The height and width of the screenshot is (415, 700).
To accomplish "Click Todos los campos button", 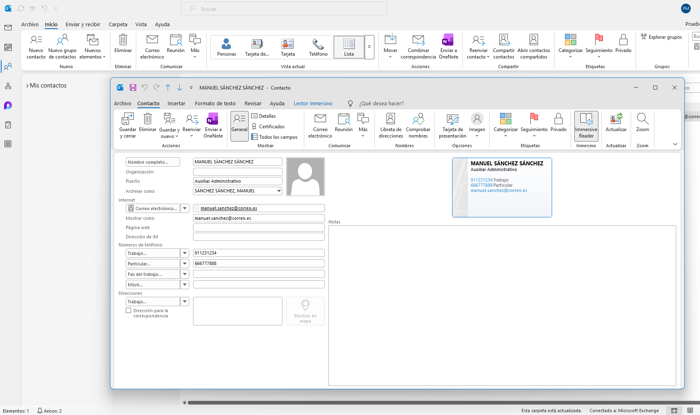I will click(x=274, y=137).
